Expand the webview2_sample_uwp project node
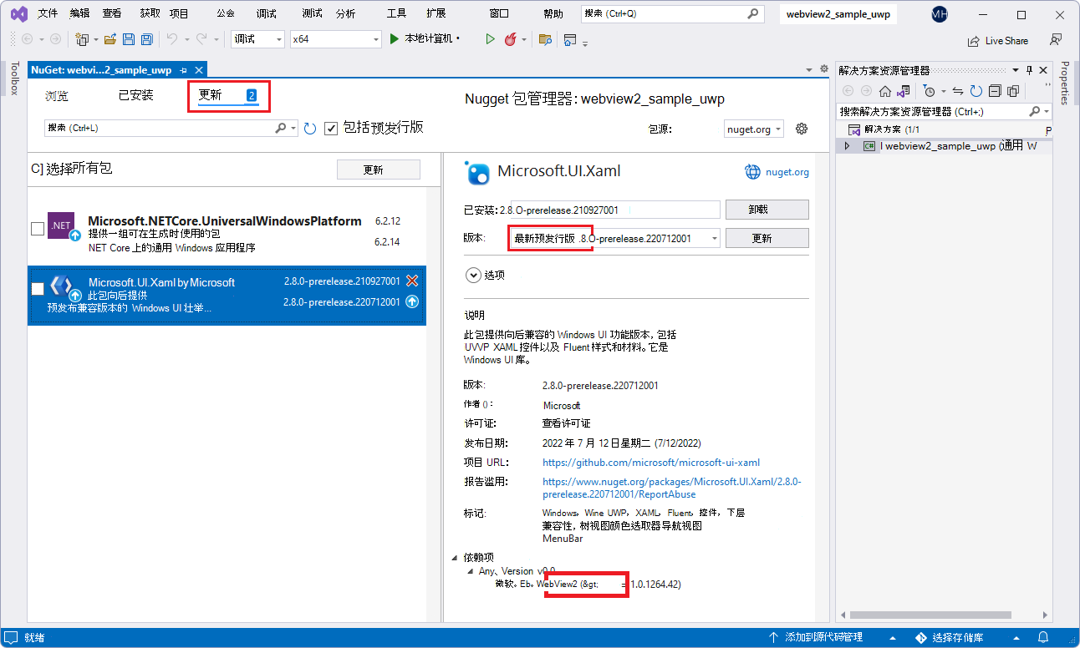This screenshot has width=1080, height=648. 846,144
